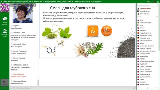Click the presenter video of Городова Ирина
The image size is (160, 90).
[23, 13]
